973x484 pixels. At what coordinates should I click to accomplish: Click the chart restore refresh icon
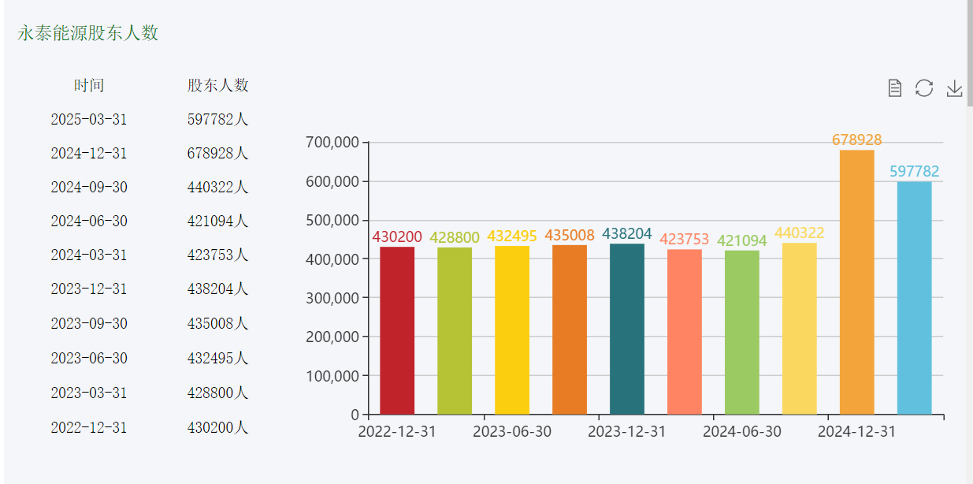click(924, 87)
